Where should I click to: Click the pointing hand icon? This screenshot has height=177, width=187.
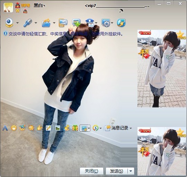click(x=40, y=128)
